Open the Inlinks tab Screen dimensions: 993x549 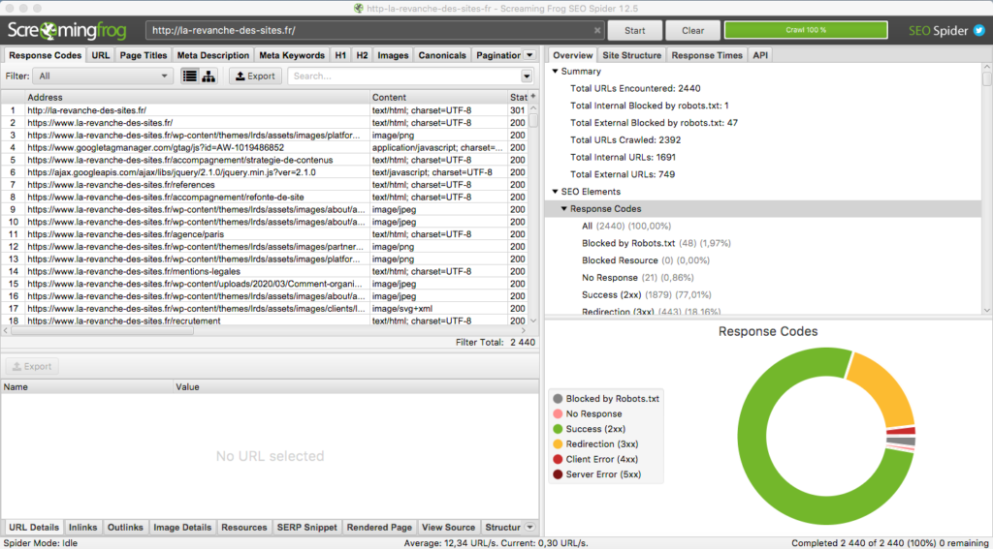coord(83,527)
